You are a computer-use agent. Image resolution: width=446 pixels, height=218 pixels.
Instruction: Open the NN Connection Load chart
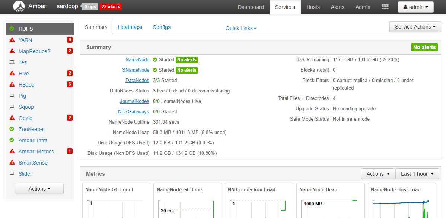point(259,201)
